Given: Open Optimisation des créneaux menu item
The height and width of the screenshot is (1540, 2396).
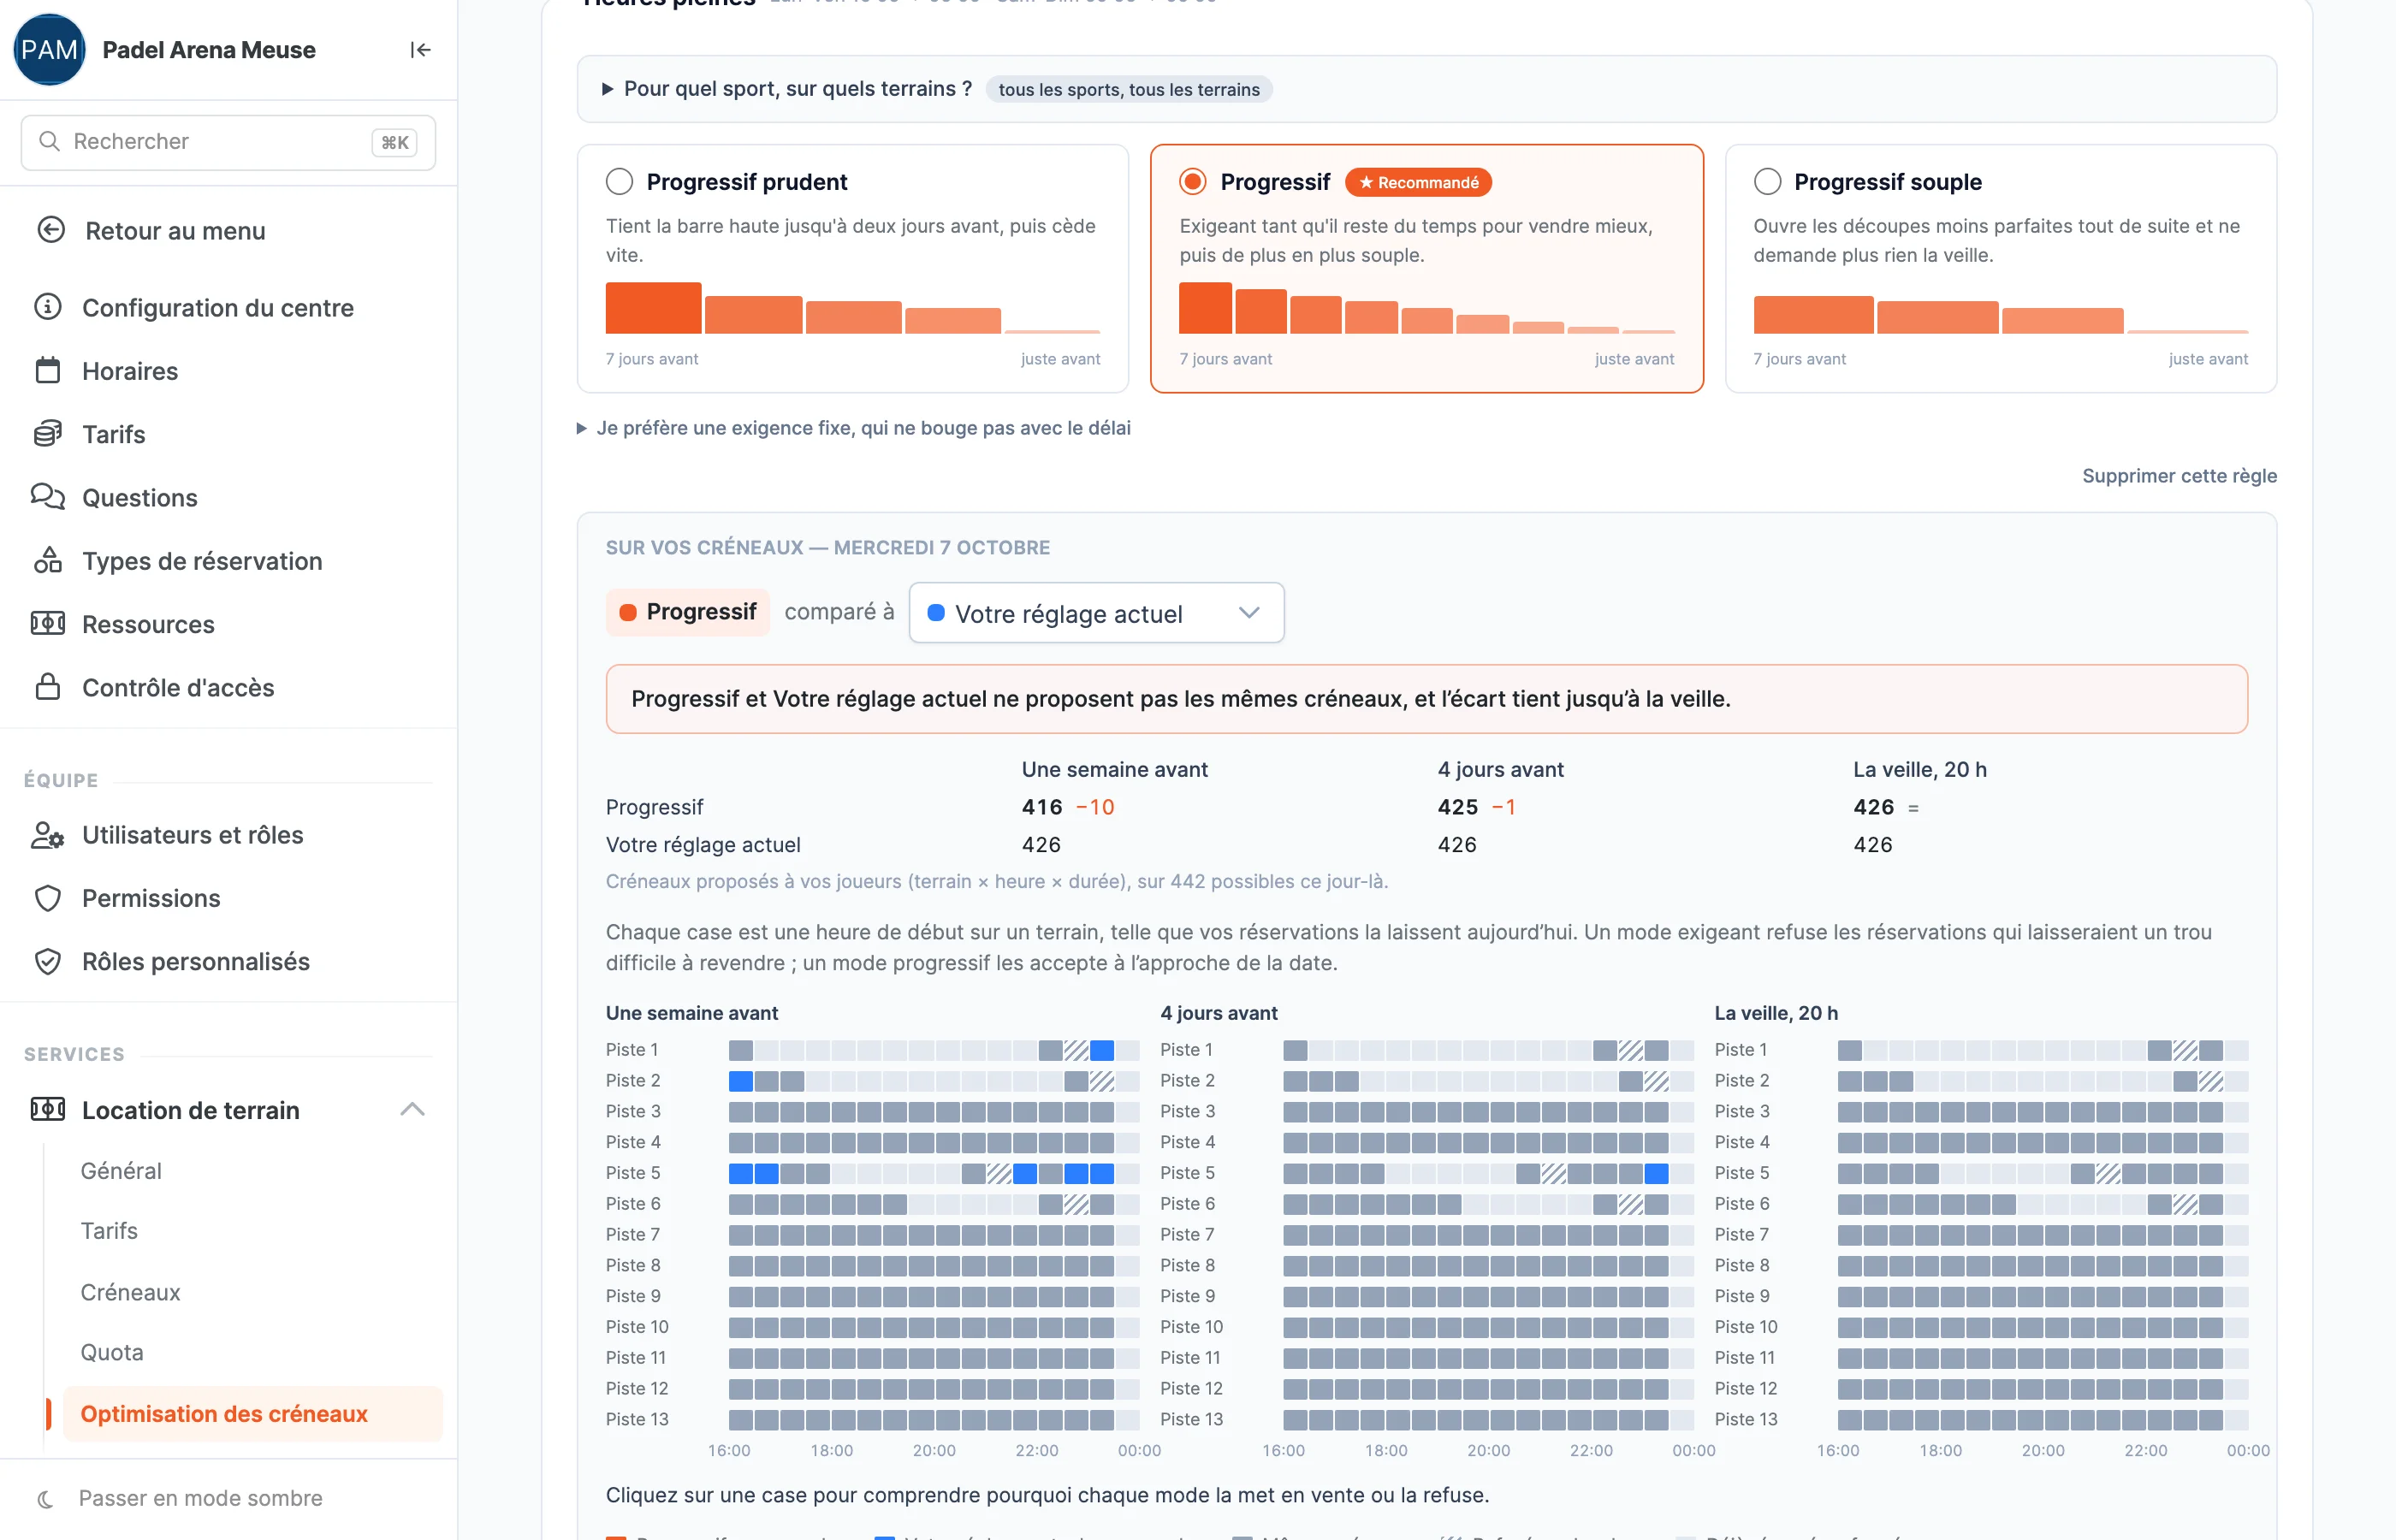Looking at the screenshot, I should click(x=252, y=1414).
